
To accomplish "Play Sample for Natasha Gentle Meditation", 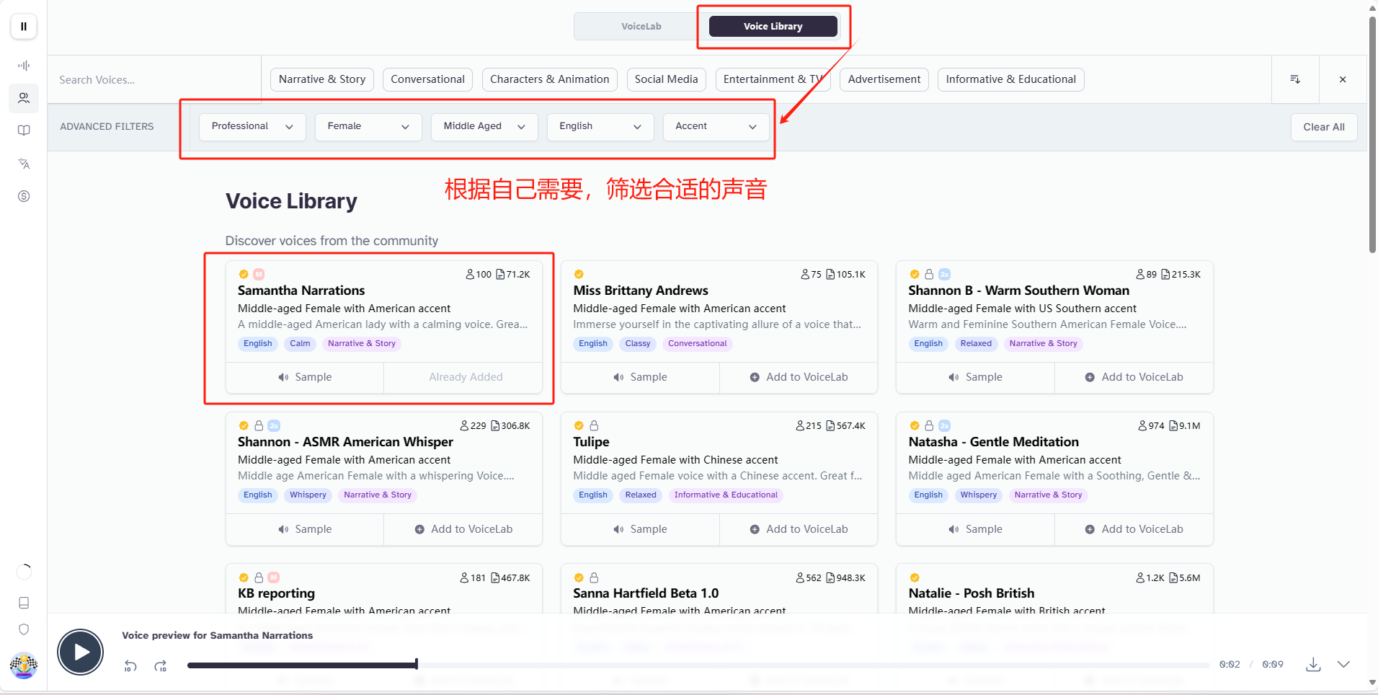I will point(975,529).
